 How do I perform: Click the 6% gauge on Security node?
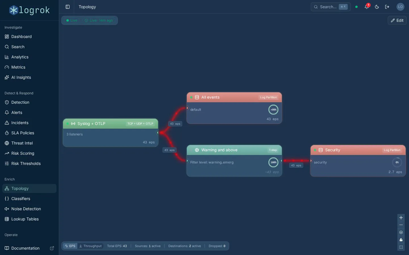coord(397,162)
